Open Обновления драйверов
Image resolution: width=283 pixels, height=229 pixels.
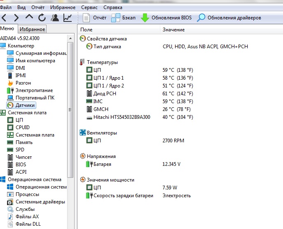[x=229, y=18]
